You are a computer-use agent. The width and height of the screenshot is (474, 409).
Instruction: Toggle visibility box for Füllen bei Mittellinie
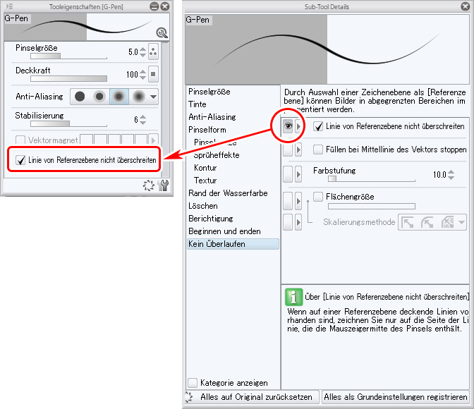tap(288, 149)
